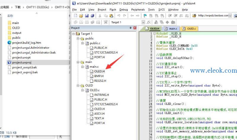Screen dimensions: 237x140
Task: Save the current file with the floppy icon
Action: tap(87, 16)
